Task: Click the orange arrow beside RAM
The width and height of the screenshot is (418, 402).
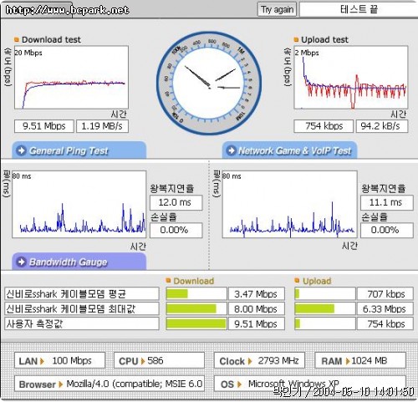Action: (348, 361)
